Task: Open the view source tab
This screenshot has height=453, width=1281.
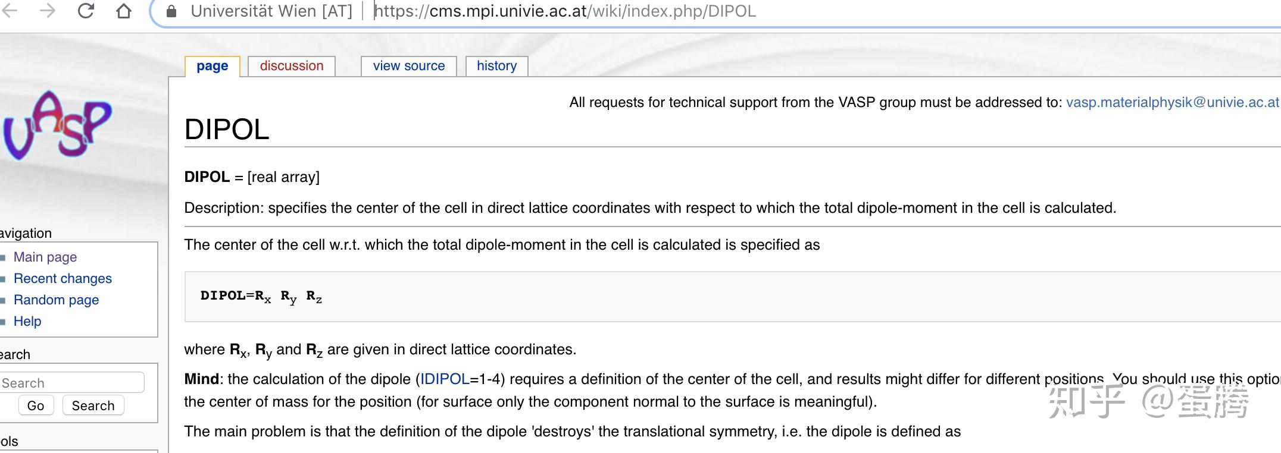Action: [x=409, y=66]
